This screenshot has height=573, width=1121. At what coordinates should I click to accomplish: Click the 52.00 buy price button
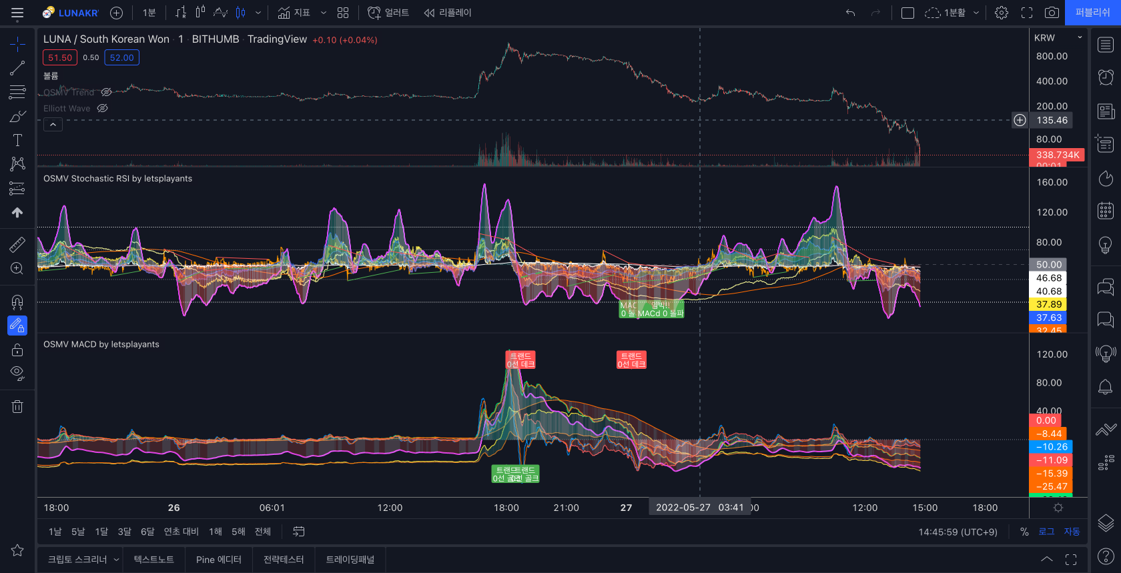click(121, 58)
